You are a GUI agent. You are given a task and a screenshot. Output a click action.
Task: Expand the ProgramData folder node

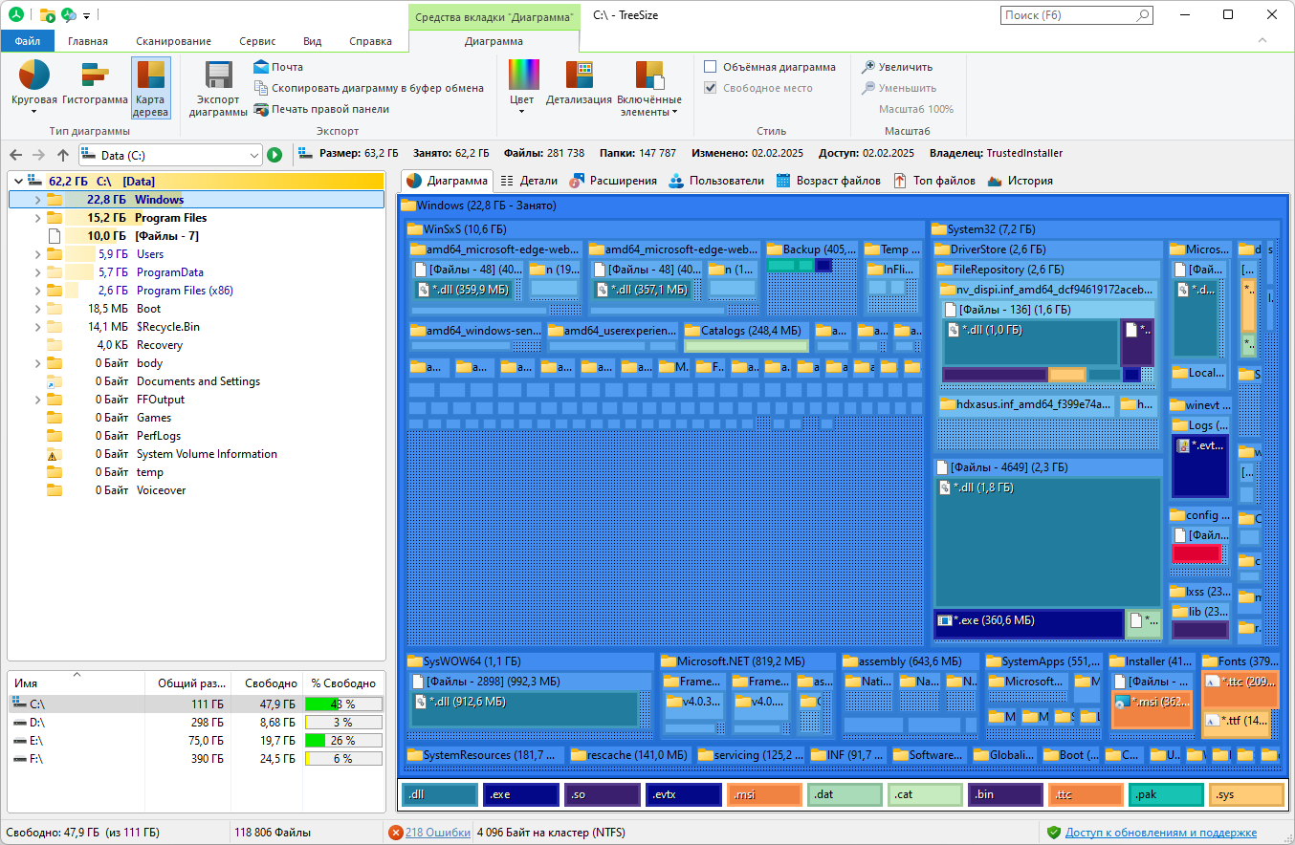[x=37, y=272]
